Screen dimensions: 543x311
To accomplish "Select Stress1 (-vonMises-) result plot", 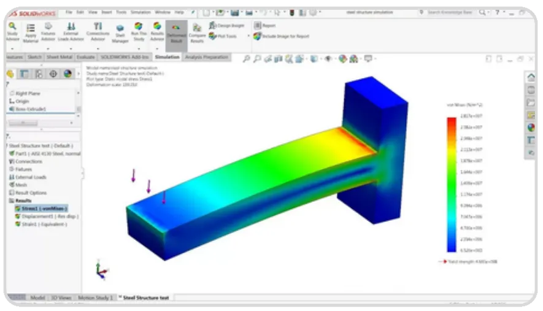I will coord(41,209).
